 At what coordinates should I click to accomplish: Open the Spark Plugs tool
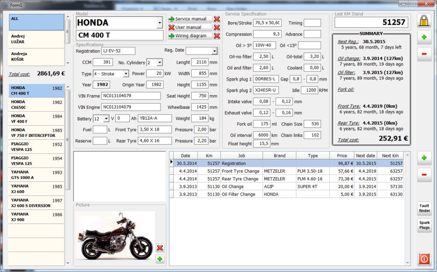point(425,225)
